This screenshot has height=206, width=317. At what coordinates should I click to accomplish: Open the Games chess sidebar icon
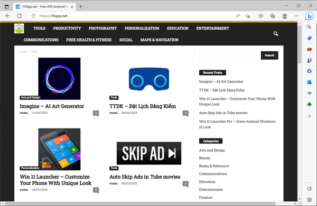click(x=309, y=60)
